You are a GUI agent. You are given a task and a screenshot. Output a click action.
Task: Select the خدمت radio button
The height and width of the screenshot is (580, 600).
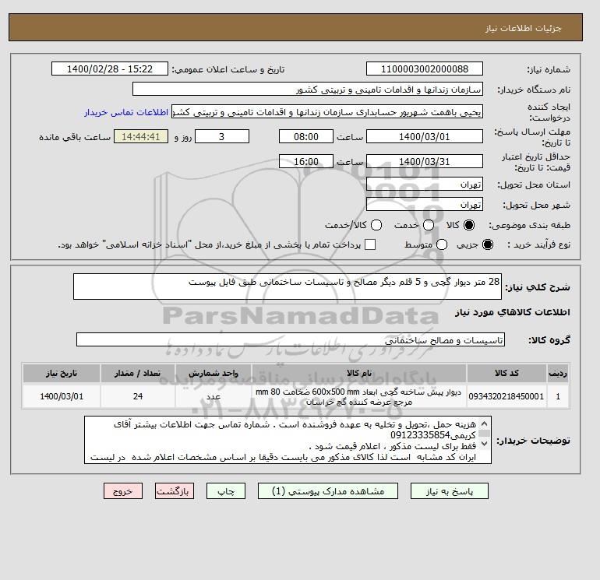coord(429,225)
